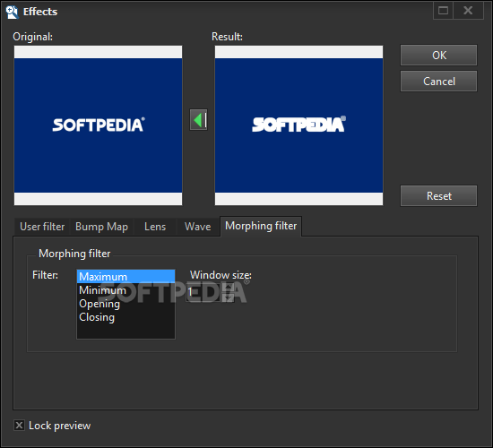Increase Window size with the up arrow
Viewport: 493px width, 448px height.
point(229,288)
